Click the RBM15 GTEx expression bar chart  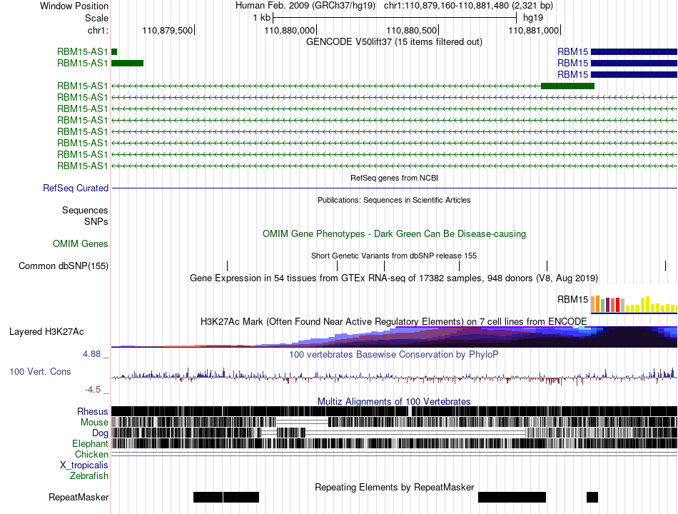[634, 304]
